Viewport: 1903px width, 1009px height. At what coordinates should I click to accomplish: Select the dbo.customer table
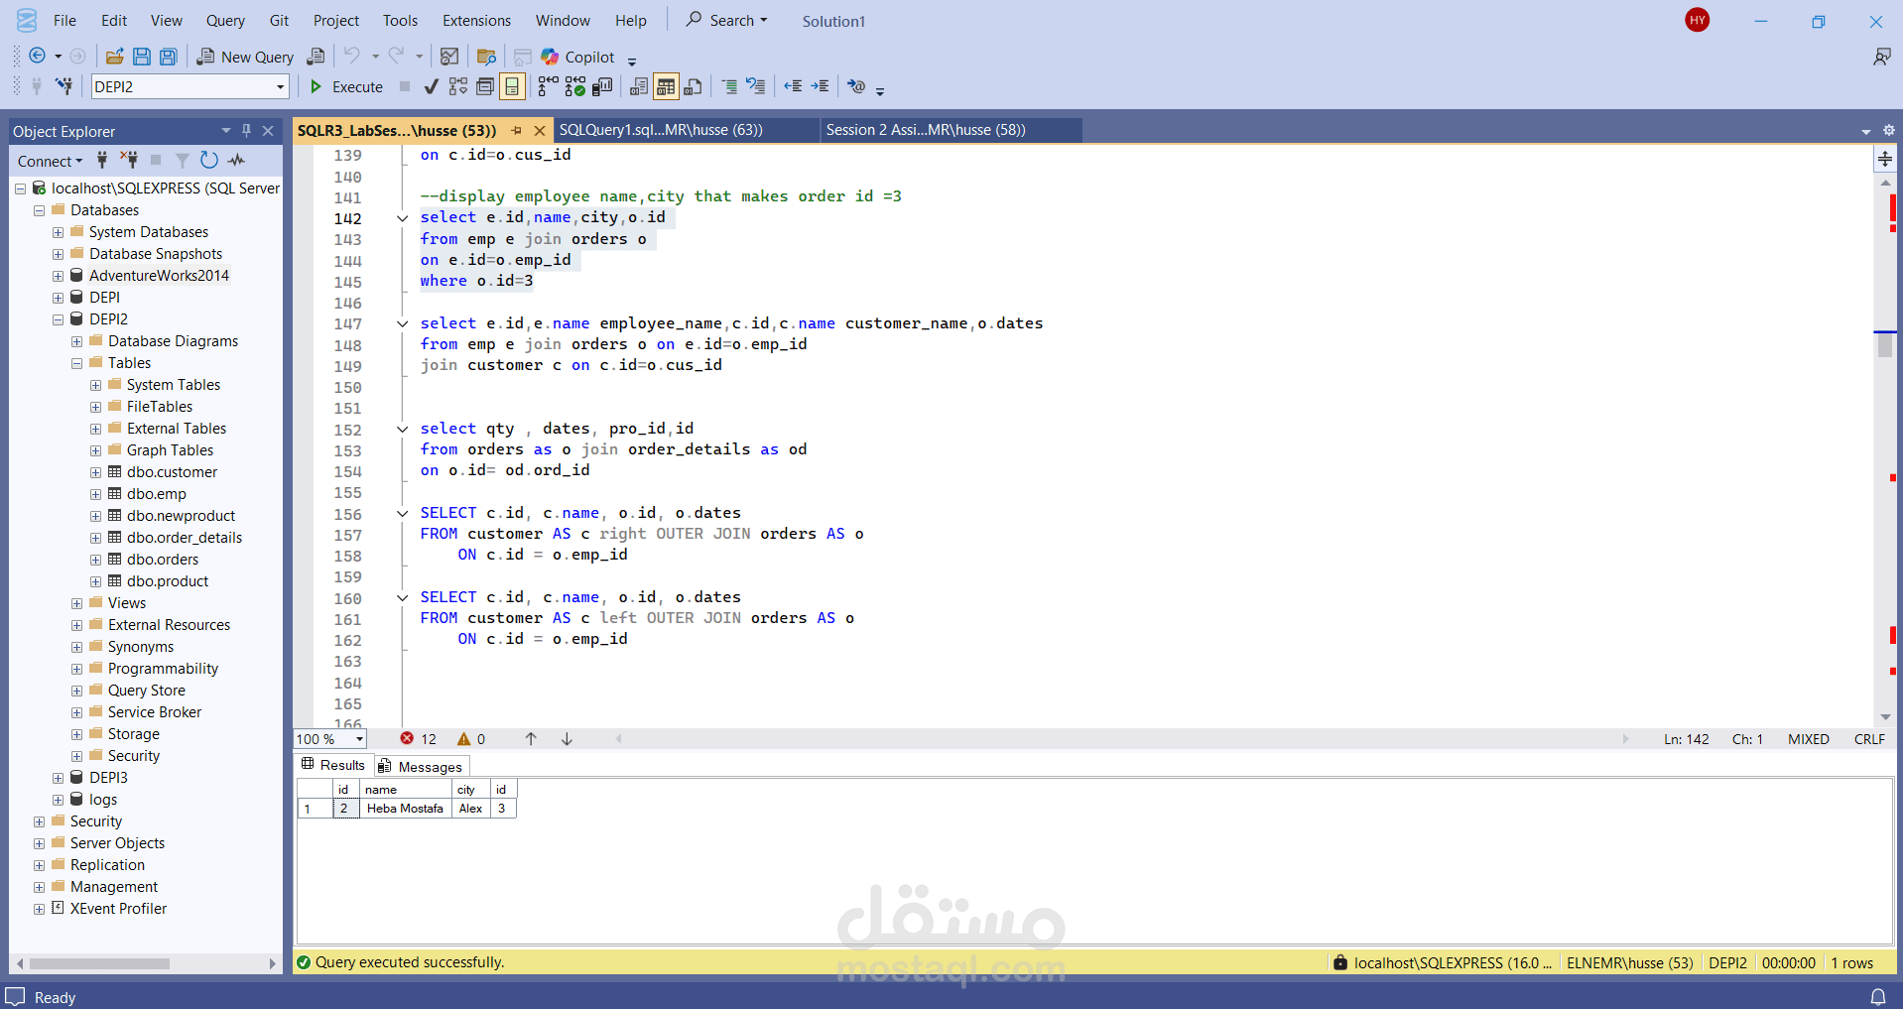click(172, 472)
